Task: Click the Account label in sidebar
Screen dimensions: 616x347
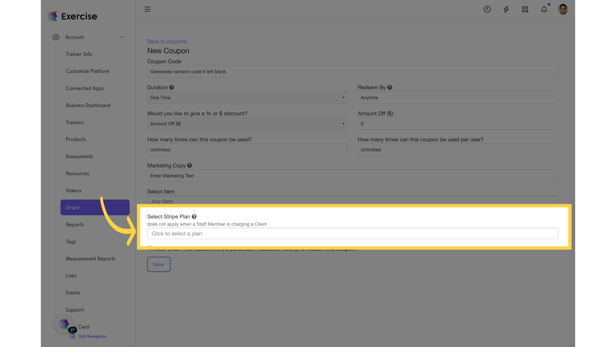Action: point(74,37)
